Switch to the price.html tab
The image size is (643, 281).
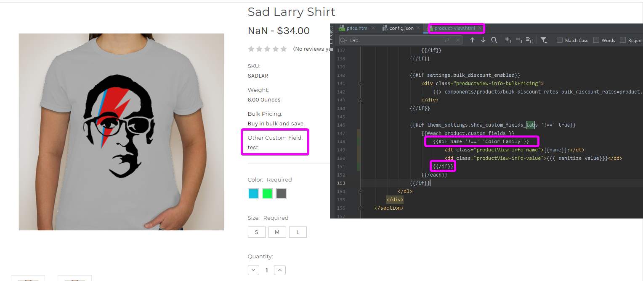(x=358, y=28)
